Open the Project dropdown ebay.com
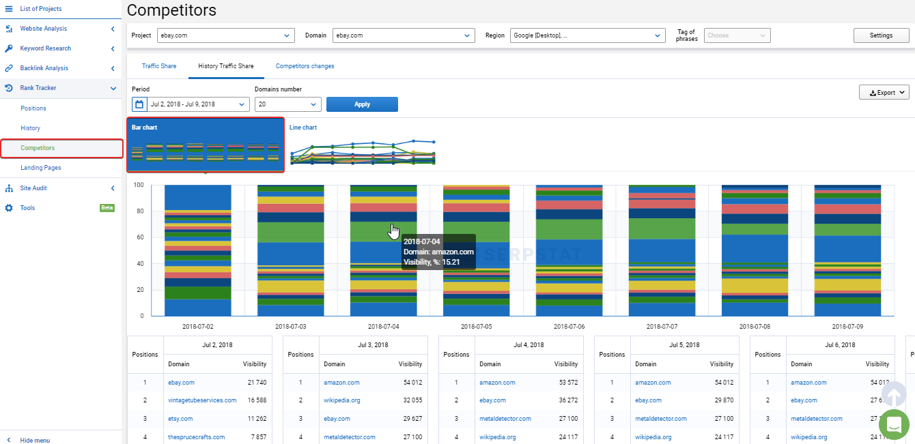 [226, 35]
